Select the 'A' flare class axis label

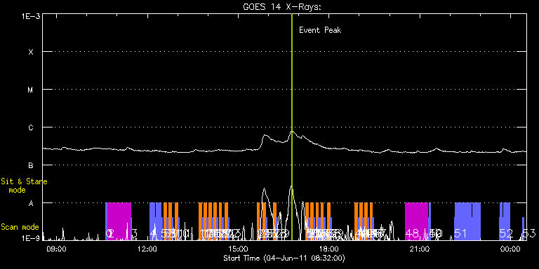[x=31, y=203]
